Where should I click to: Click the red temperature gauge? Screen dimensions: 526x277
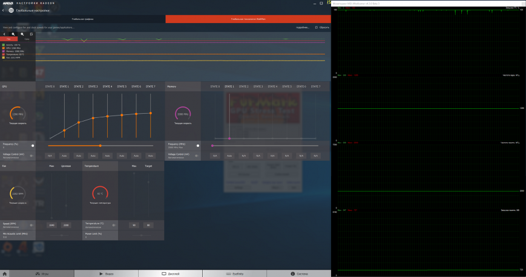(x=100, y=194)
